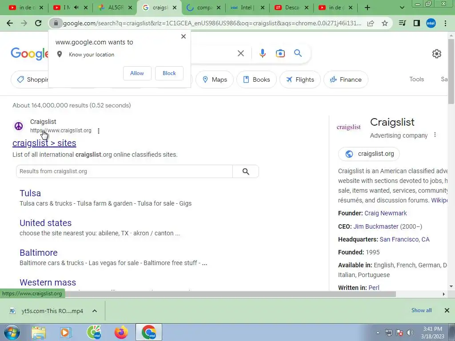The width and height of the screenshot is (455, 341).
Task: Open the three-dot menu beside craigslist.org URL
Action: pyautogui.click(x=99, y=131)
